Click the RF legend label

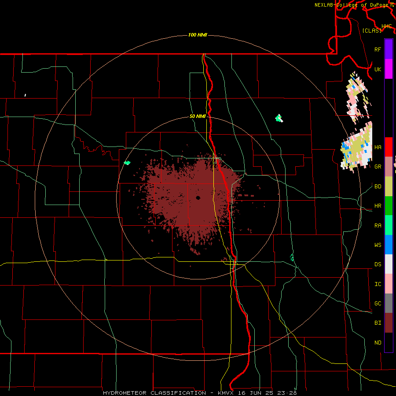click(378, 49)
